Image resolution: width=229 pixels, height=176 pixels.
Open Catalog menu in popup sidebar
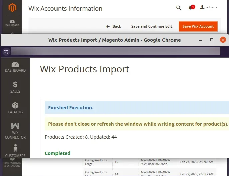click(x=15, y=108)
